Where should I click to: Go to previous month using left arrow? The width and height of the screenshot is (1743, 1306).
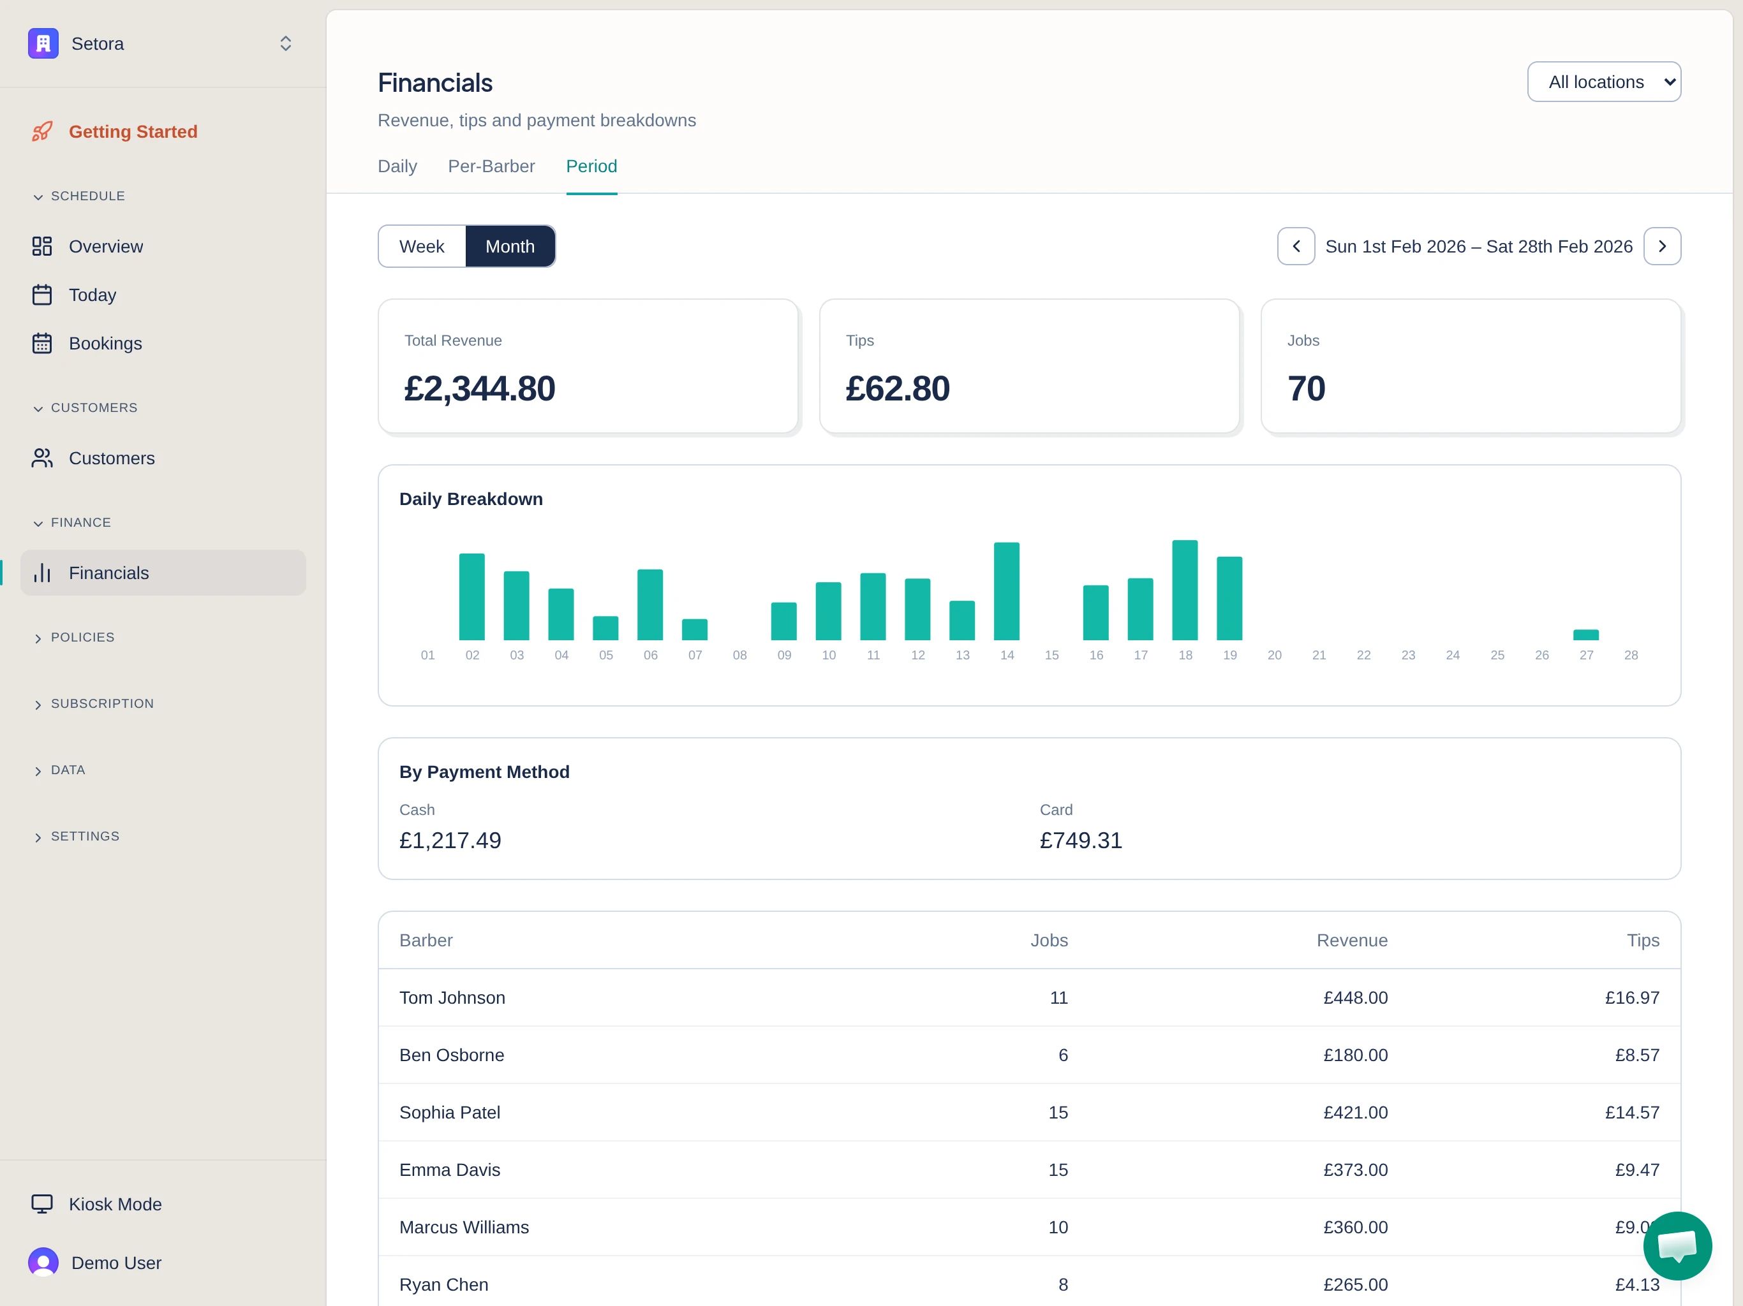pos(1295,246)
